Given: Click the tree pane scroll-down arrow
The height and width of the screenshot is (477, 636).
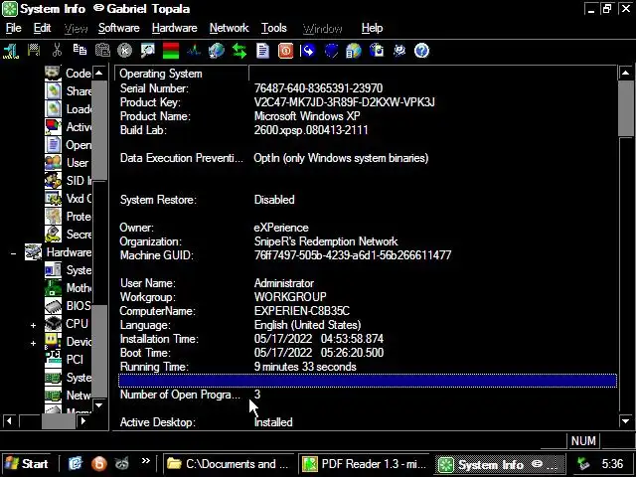Looking at the screenshot, I should (x=99, y=404).
